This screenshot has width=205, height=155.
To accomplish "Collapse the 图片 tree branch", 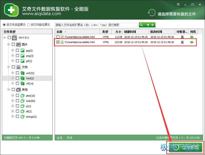I will 9,44.
